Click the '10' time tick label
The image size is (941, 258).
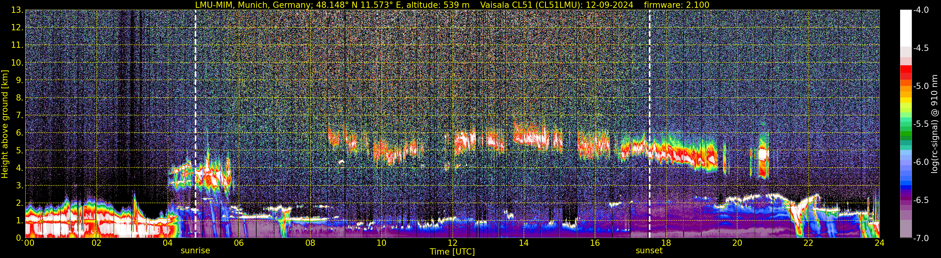(x=381, y=243)
